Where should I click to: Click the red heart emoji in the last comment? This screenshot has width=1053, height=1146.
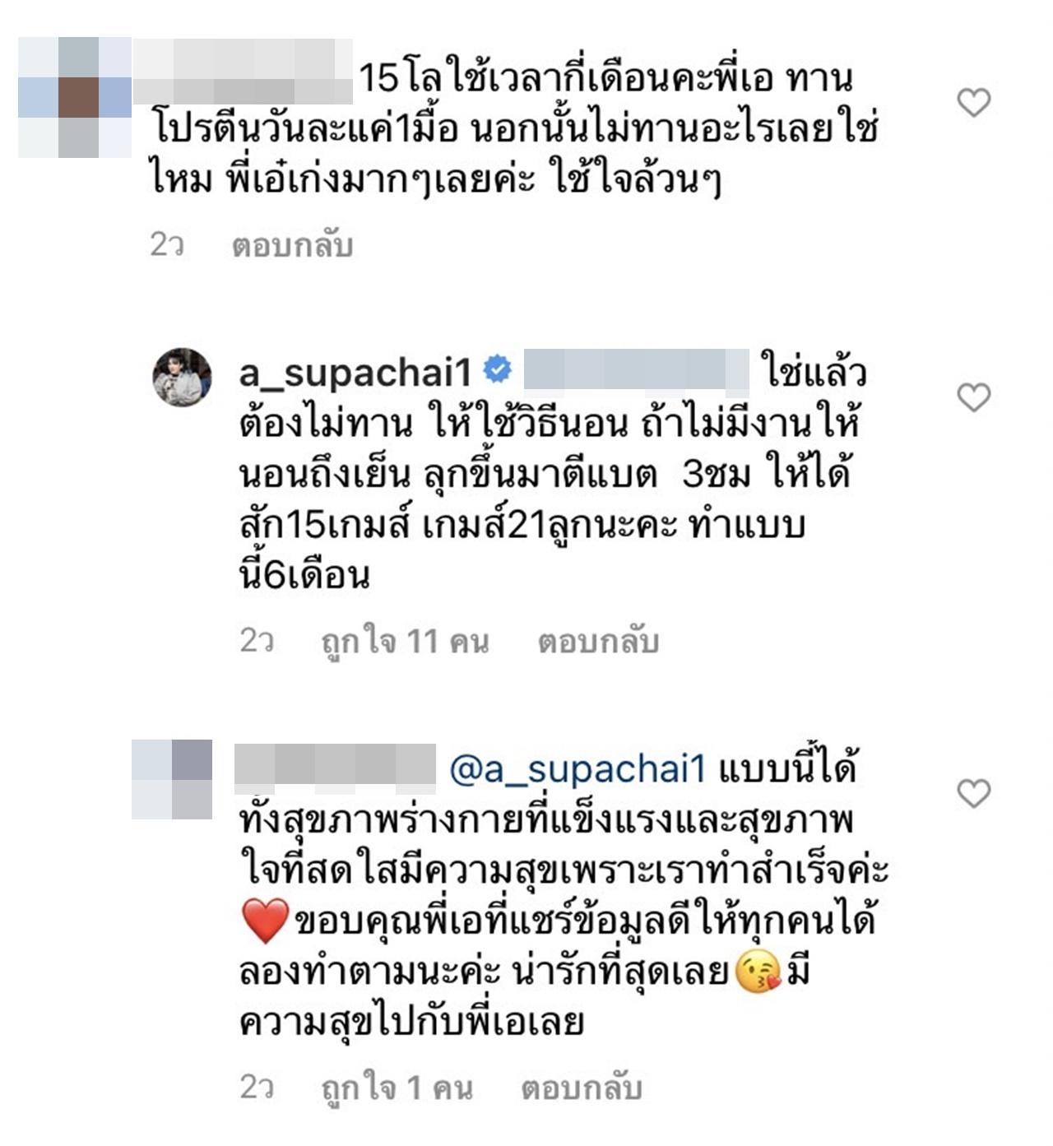[x=266, y=921]
